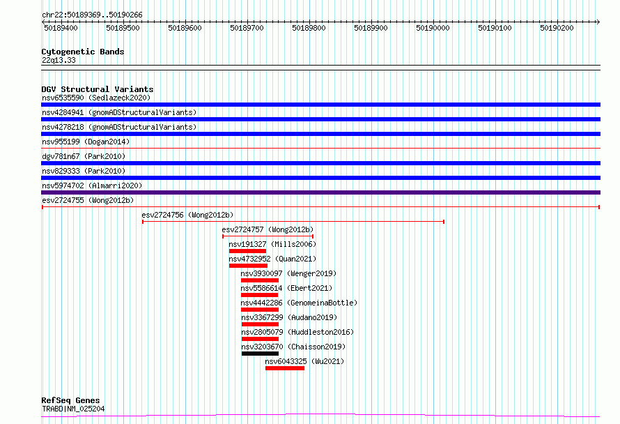Open the nsv4442286 (GenomeinaBottle) label
The width and height of the screenshot is (620, 424).
299,303
